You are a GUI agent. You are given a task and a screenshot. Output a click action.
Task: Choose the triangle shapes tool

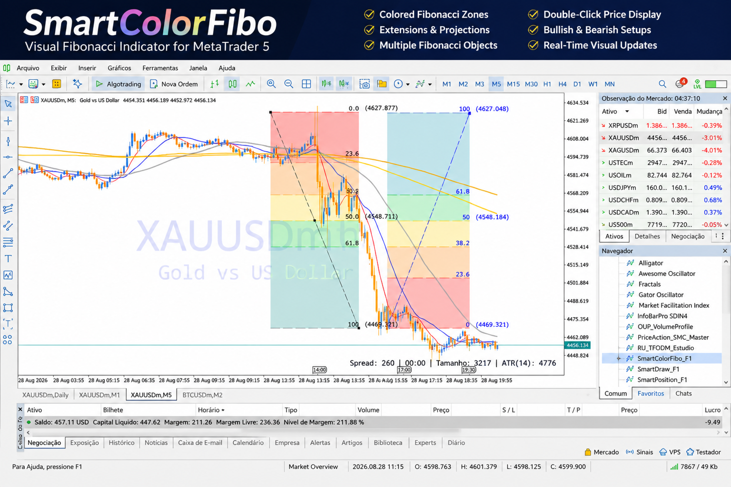coord(8,292)
